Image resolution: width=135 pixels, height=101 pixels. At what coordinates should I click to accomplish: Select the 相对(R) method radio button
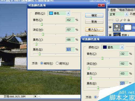pyautogui.click(x=42, y=63)
